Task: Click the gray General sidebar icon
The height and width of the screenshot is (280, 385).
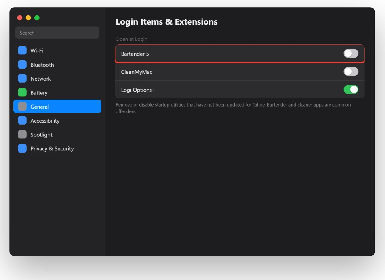Action: 22,107
